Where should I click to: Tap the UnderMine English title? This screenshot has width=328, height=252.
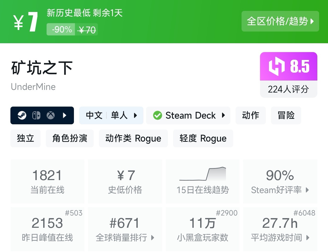33,87
